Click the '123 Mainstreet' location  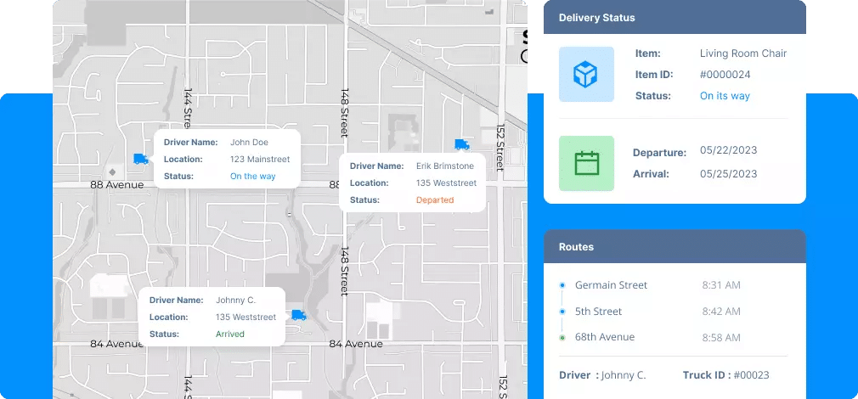[x=260, y=159]
